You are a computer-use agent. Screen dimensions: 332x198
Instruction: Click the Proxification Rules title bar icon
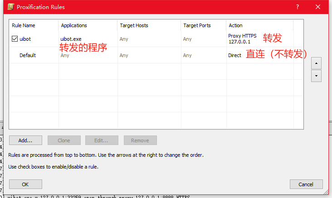point(10,7)
